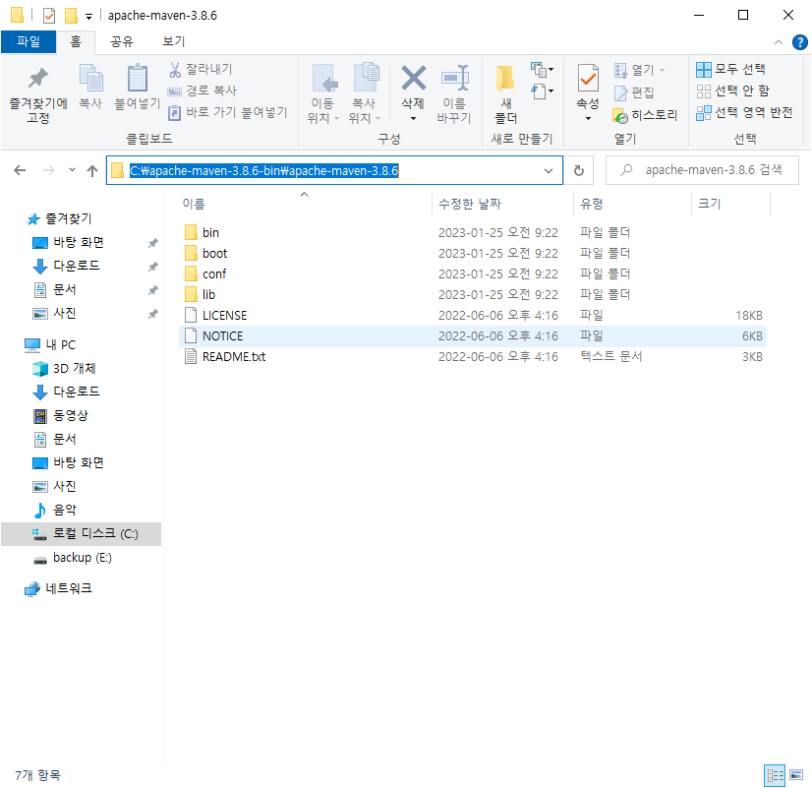812x788 pixels.
Task: Click Paste shortcut (바로 가기 붙여넣기)
Action: point(228,112)
